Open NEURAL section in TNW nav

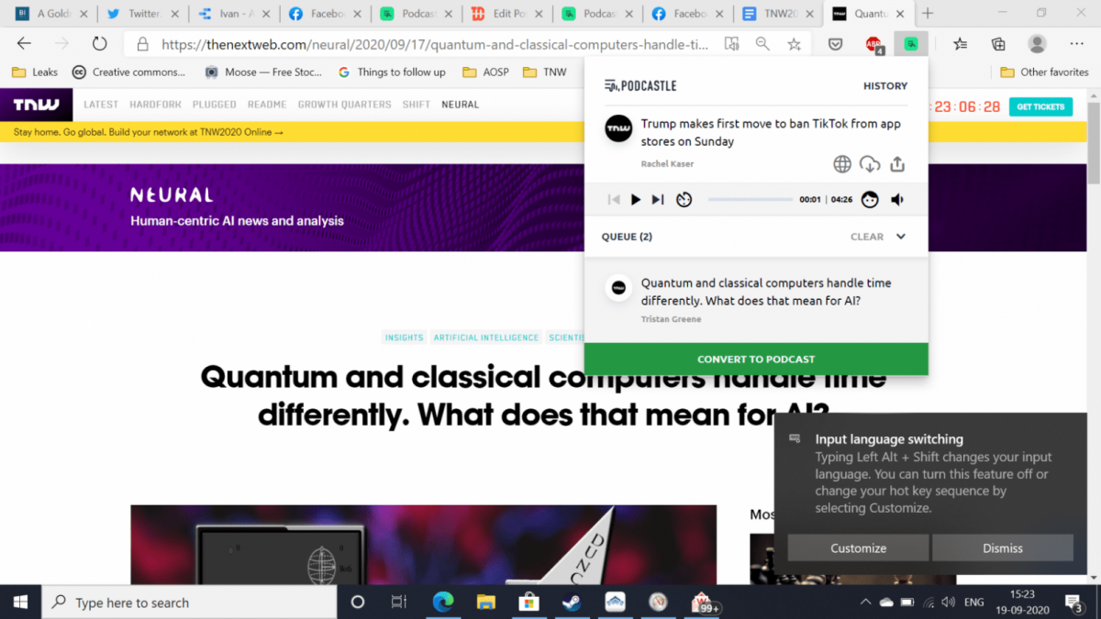coord(460,105)
